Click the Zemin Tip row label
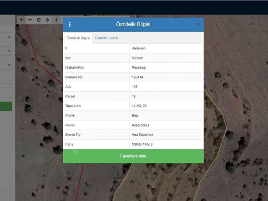This screenshot has height=201, width=268. pyautogui.click(x=73, y=135)
